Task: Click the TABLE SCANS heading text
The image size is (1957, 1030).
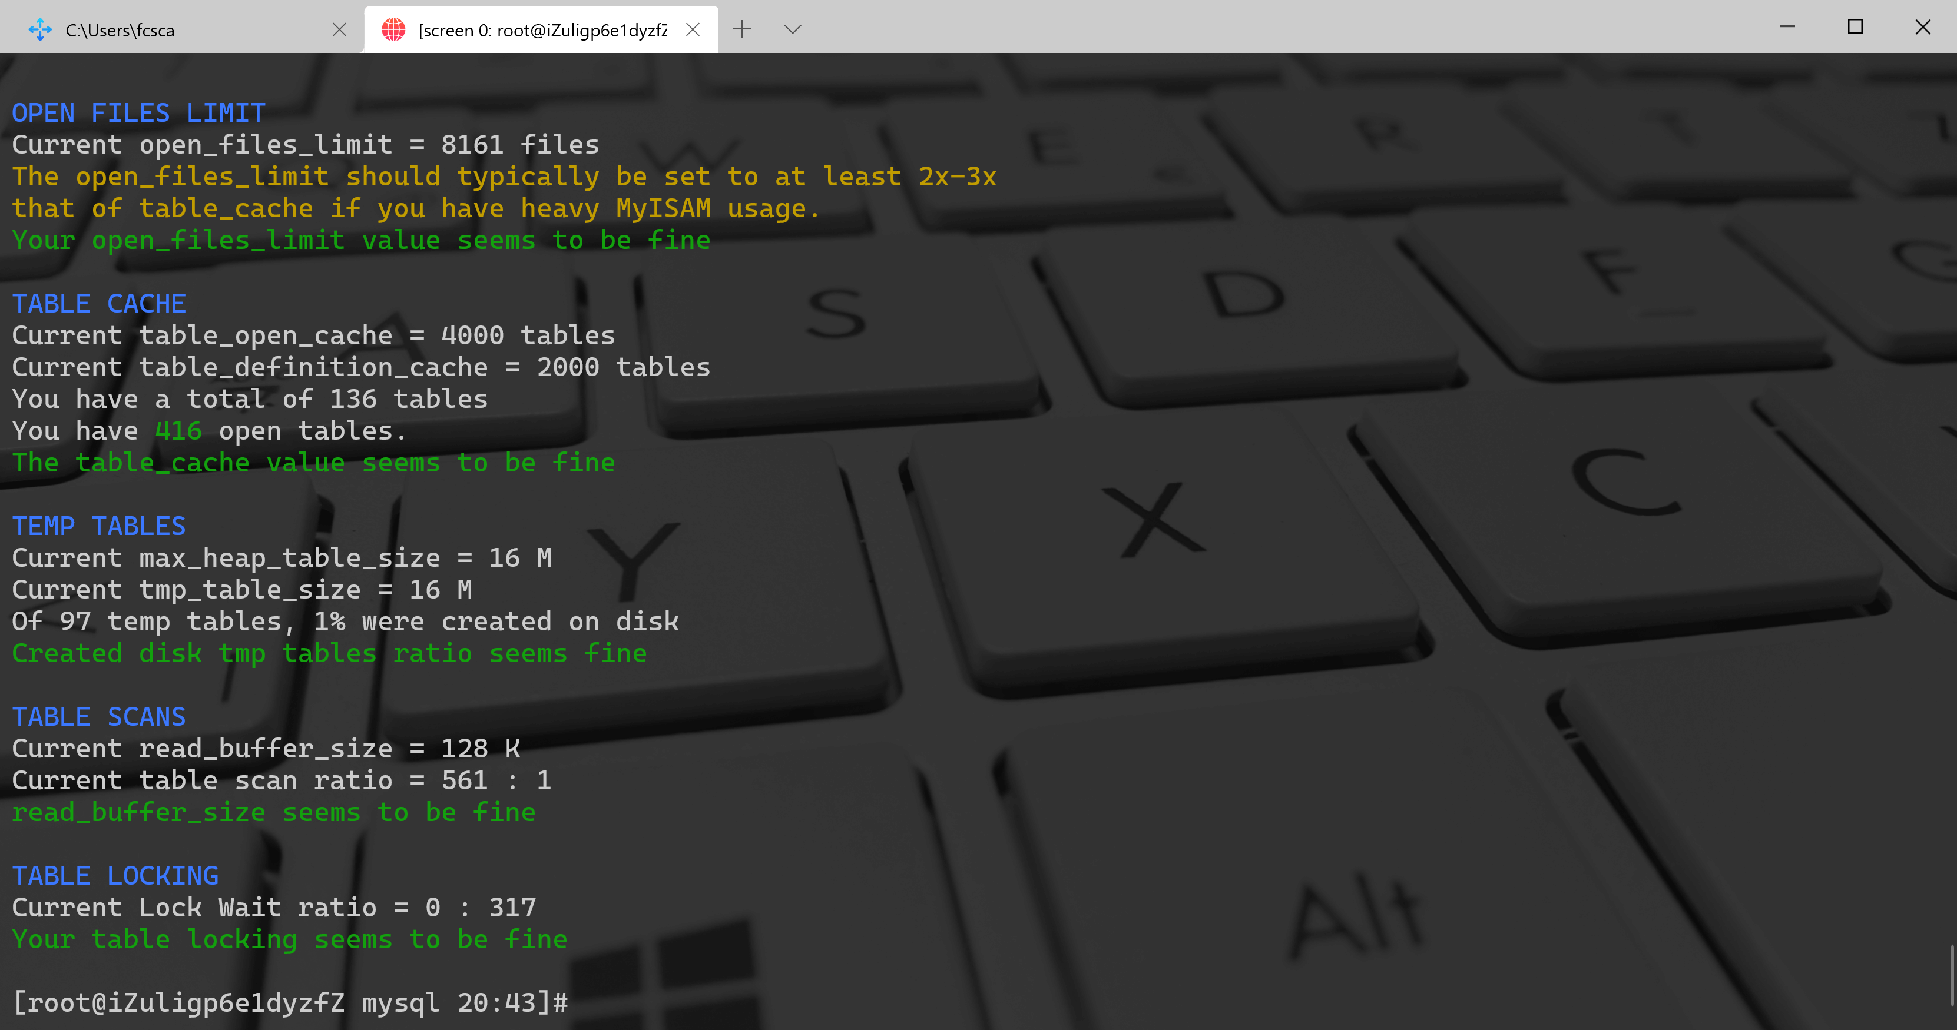Action: click(99, 716)
